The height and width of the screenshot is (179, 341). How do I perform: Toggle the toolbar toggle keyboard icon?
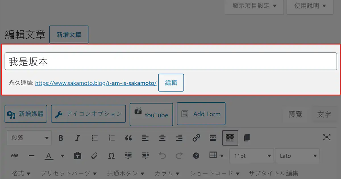tap(230, 138)
